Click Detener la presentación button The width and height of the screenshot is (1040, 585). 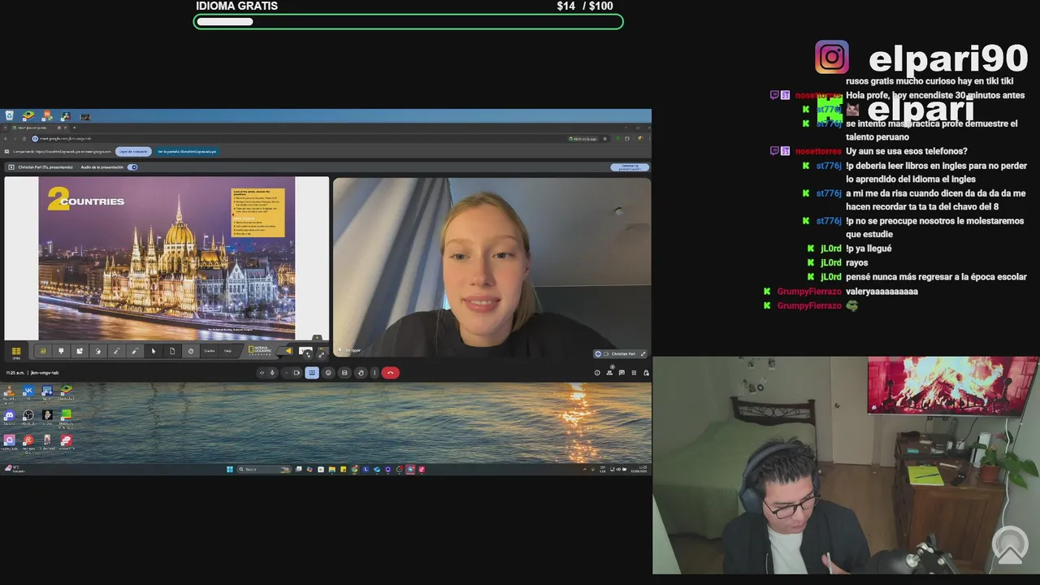pyautogui.click(x=630, y=167)
